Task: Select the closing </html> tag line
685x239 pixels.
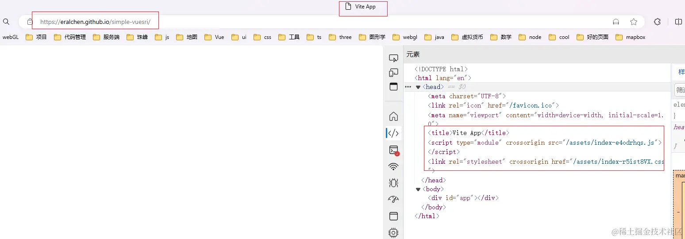Action: [427, 216]
